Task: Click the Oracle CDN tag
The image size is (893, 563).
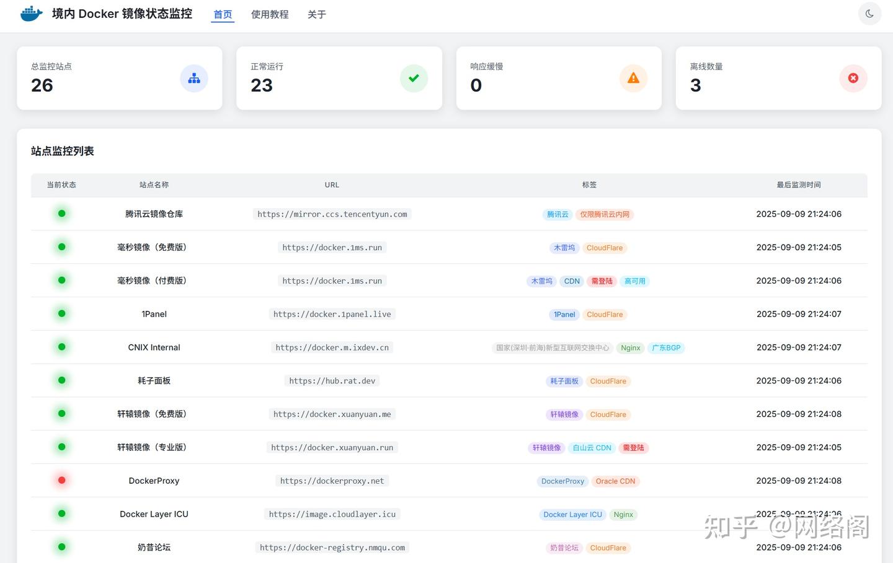Action: [615, 481]
